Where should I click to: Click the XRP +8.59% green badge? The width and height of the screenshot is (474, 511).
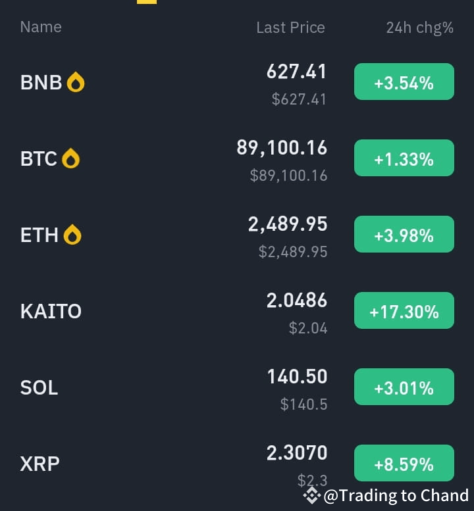click(x=404, y=463)
